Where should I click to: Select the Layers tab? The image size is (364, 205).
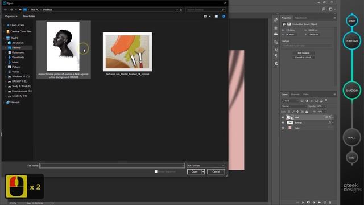(x=284, y=95)
